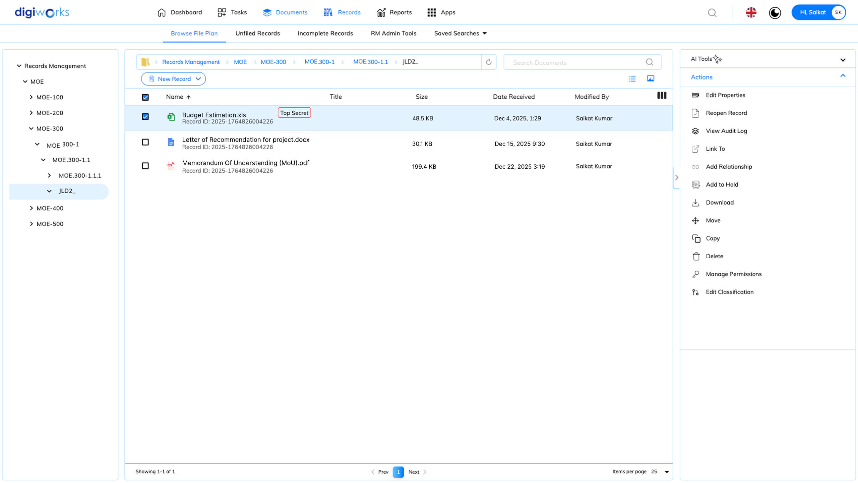Uncheck Budget Estimation.xls row checkbox
858x483 pixels.
[145, 116]
